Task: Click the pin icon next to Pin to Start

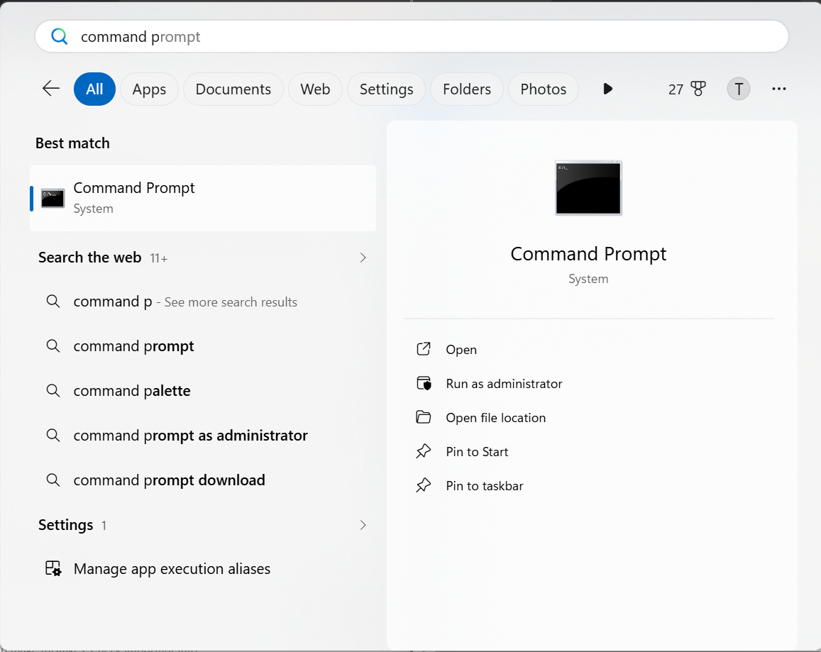Action: tap(424, 451)
